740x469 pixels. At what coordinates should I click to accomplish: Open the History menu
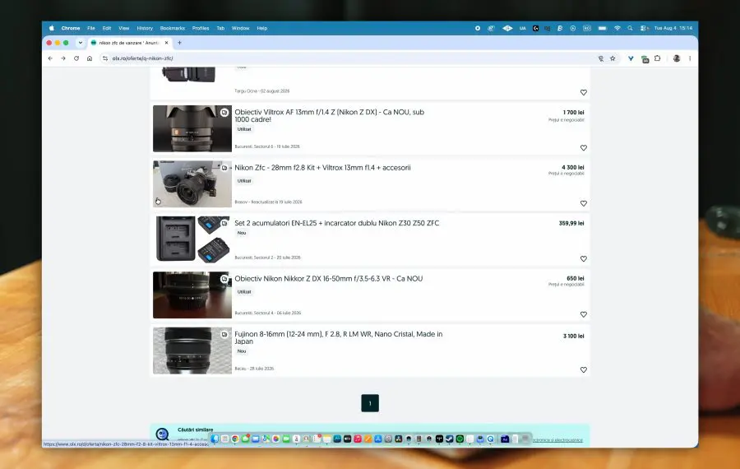pyautogui.click(x=145, y=28)
